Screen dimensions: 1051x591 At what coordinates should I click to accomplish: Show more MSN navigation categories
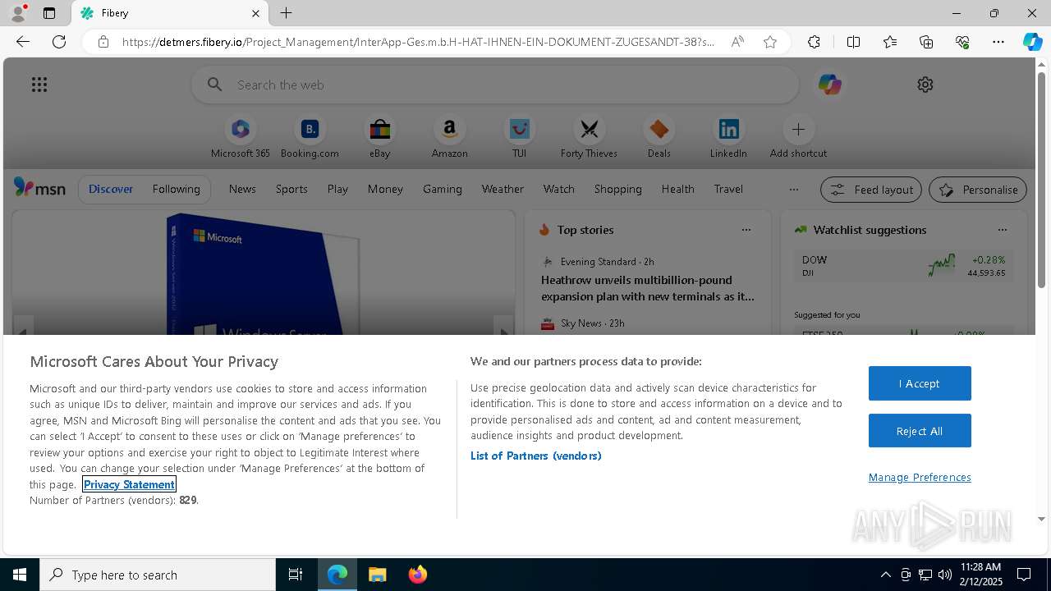[x=793, y=189]
